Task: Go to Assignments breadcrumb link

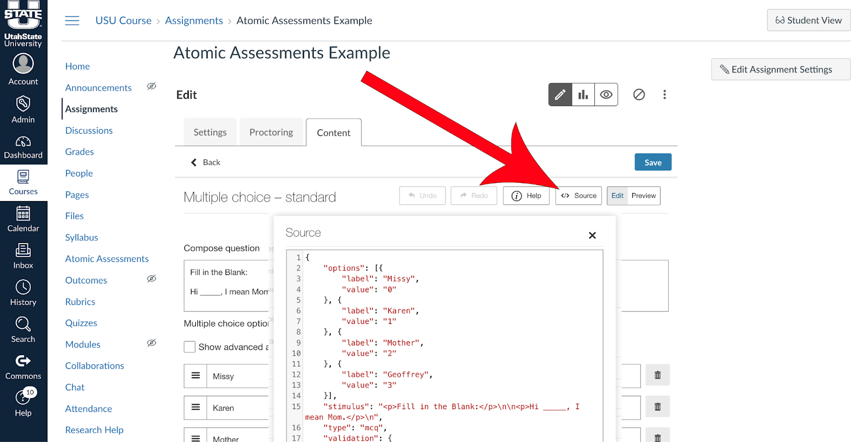Action: (x=194, y=20)
